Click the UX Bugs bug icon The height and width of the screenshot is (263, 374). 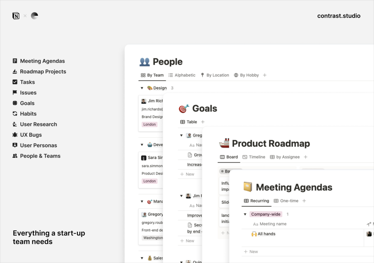click(15, 135)
